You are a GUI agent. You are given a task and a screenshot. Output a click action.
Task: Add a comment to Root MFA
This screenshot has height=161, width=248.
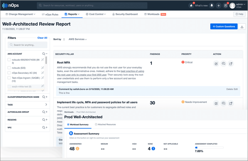click(x=223, y=64)
